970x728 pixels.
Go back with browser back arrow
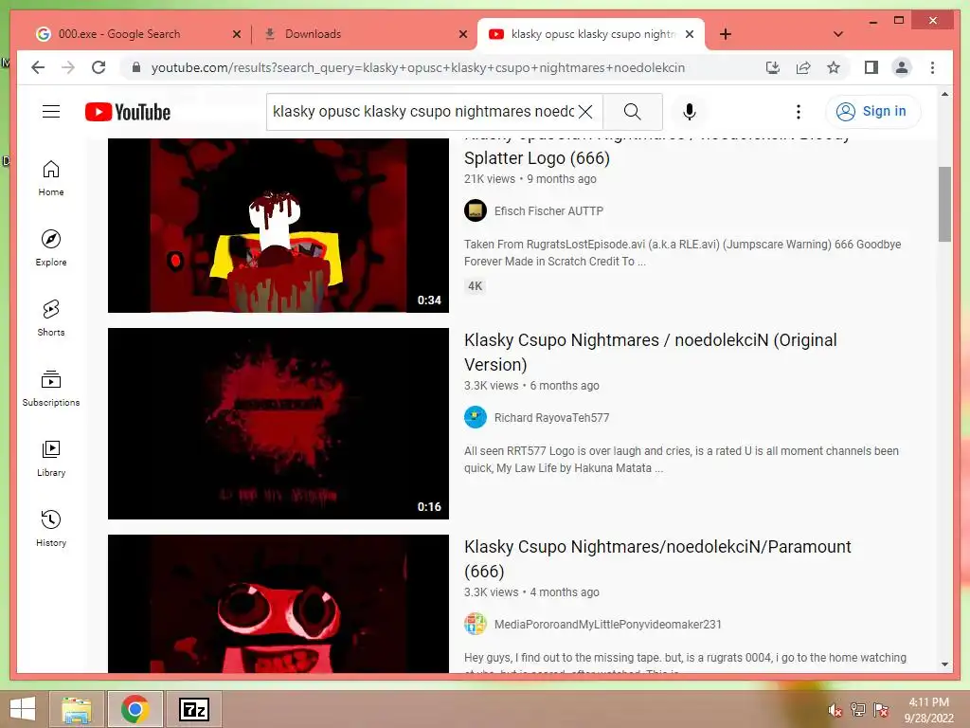click(38, 67)
